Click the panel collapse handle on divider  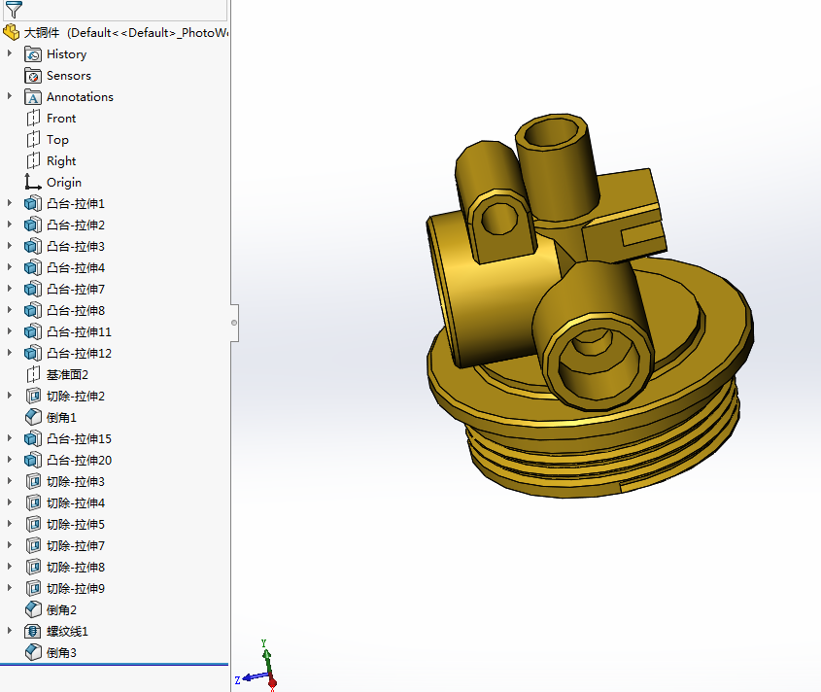pos(234,323)
